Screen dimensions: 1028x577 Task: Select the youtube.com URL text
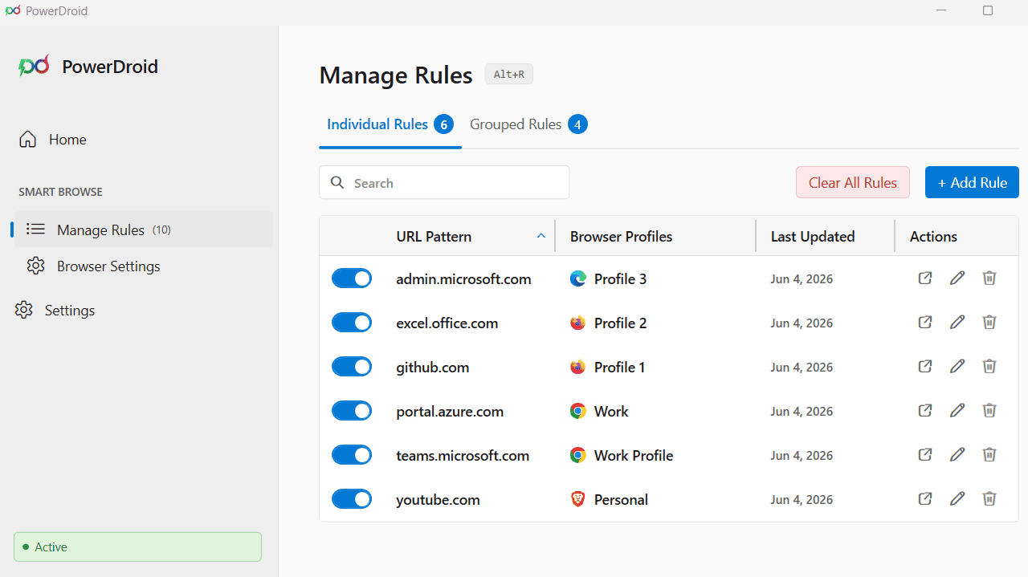(x=438, y=499)
